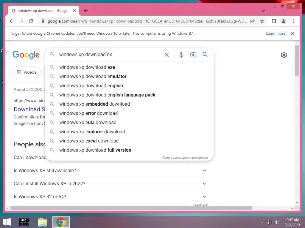Pick suggestion 'windows xp explorer download'
Viewport: 305px width, 228px height.
pos(129,132)
